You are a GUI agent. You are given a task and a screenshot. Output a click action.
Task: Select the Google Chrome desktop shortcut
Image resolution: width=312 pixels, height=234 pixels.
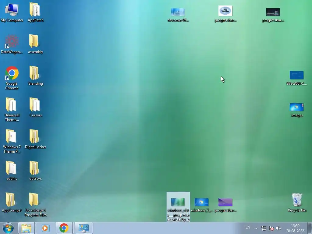pyautogui.click(x=12, y=78)
